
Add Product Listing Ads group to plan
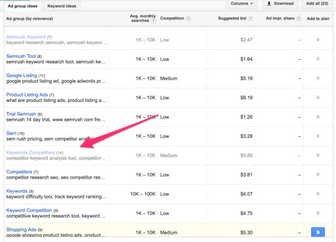(x=318, y=98)
